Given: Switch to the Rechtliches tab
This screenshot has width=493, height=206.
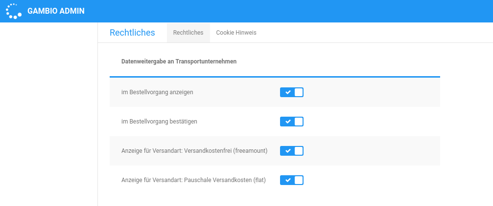Looking at the screenshot, I should point(188,33).
